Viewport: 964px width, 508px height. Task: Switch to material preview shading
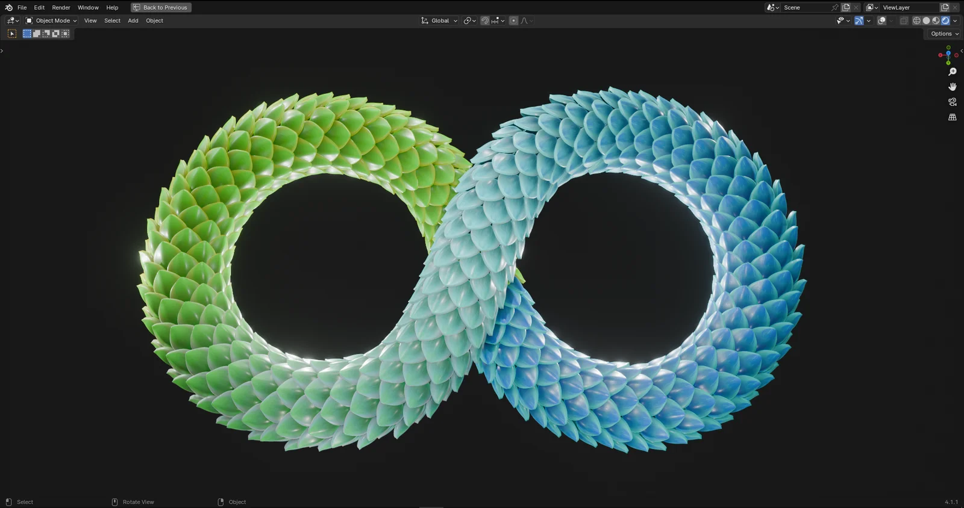pyautogui.click(x=936, y=20)
